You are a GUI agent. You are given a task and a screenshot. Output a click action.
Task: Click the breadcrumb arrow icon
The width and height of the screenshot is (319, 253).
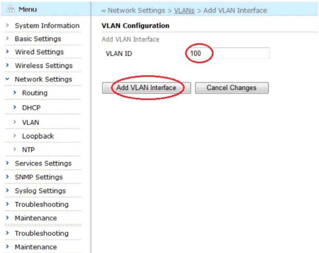click(x=103, y=11)
